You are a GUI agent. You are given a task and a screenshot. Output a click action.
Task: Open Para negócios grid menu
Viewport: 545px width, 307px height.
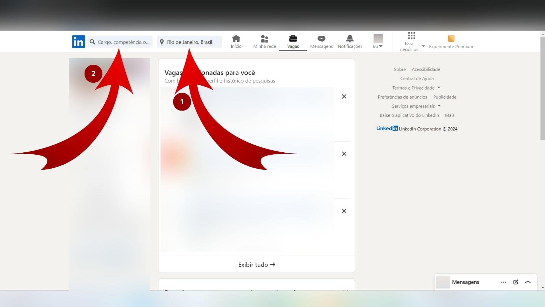(412, 42)
